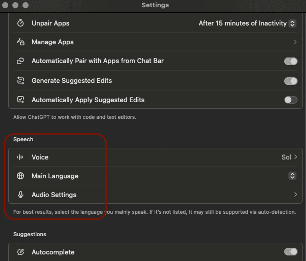Click the Main Language globe icon
Viewport: 306px width, 261px height.
pos(20,176)
